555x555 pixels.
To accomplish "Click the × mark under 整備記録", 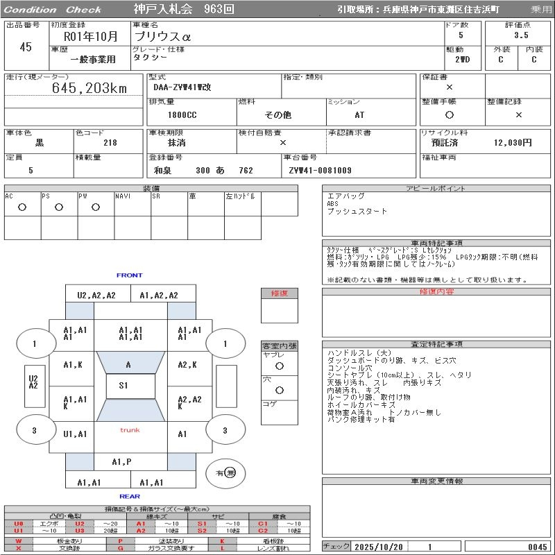I will coord(518,115).
